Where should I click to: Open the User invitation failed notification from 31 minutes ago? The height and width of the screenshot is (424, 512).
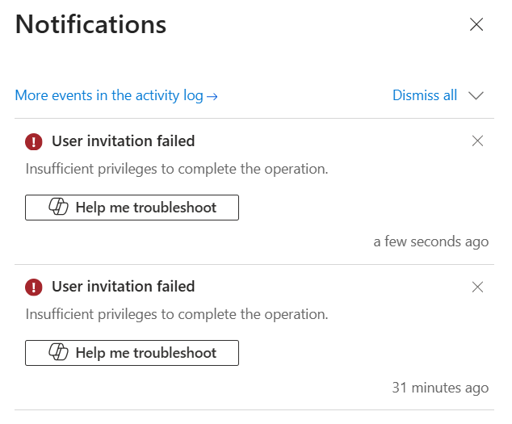(123, 287)
